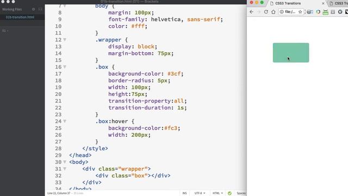Collapse the body rule fold arrow at line 7
The image size is (348, 196).
(65, 6)
